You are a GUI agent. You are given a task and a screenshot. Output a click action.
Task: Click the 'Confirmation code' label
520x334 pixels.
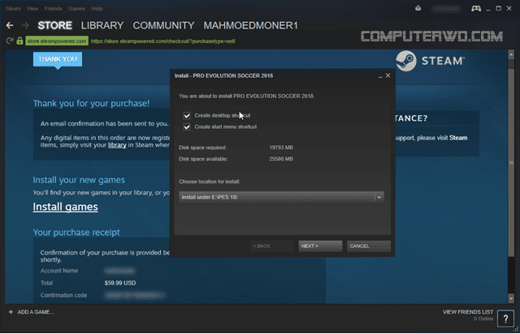[x=63, y=295]
